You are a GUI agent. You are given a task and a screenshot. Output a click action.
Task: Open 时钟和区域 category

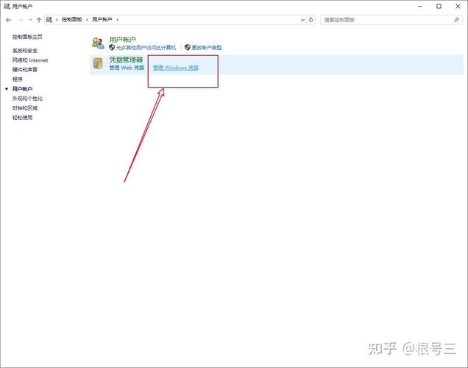click(x=25, y=108)
